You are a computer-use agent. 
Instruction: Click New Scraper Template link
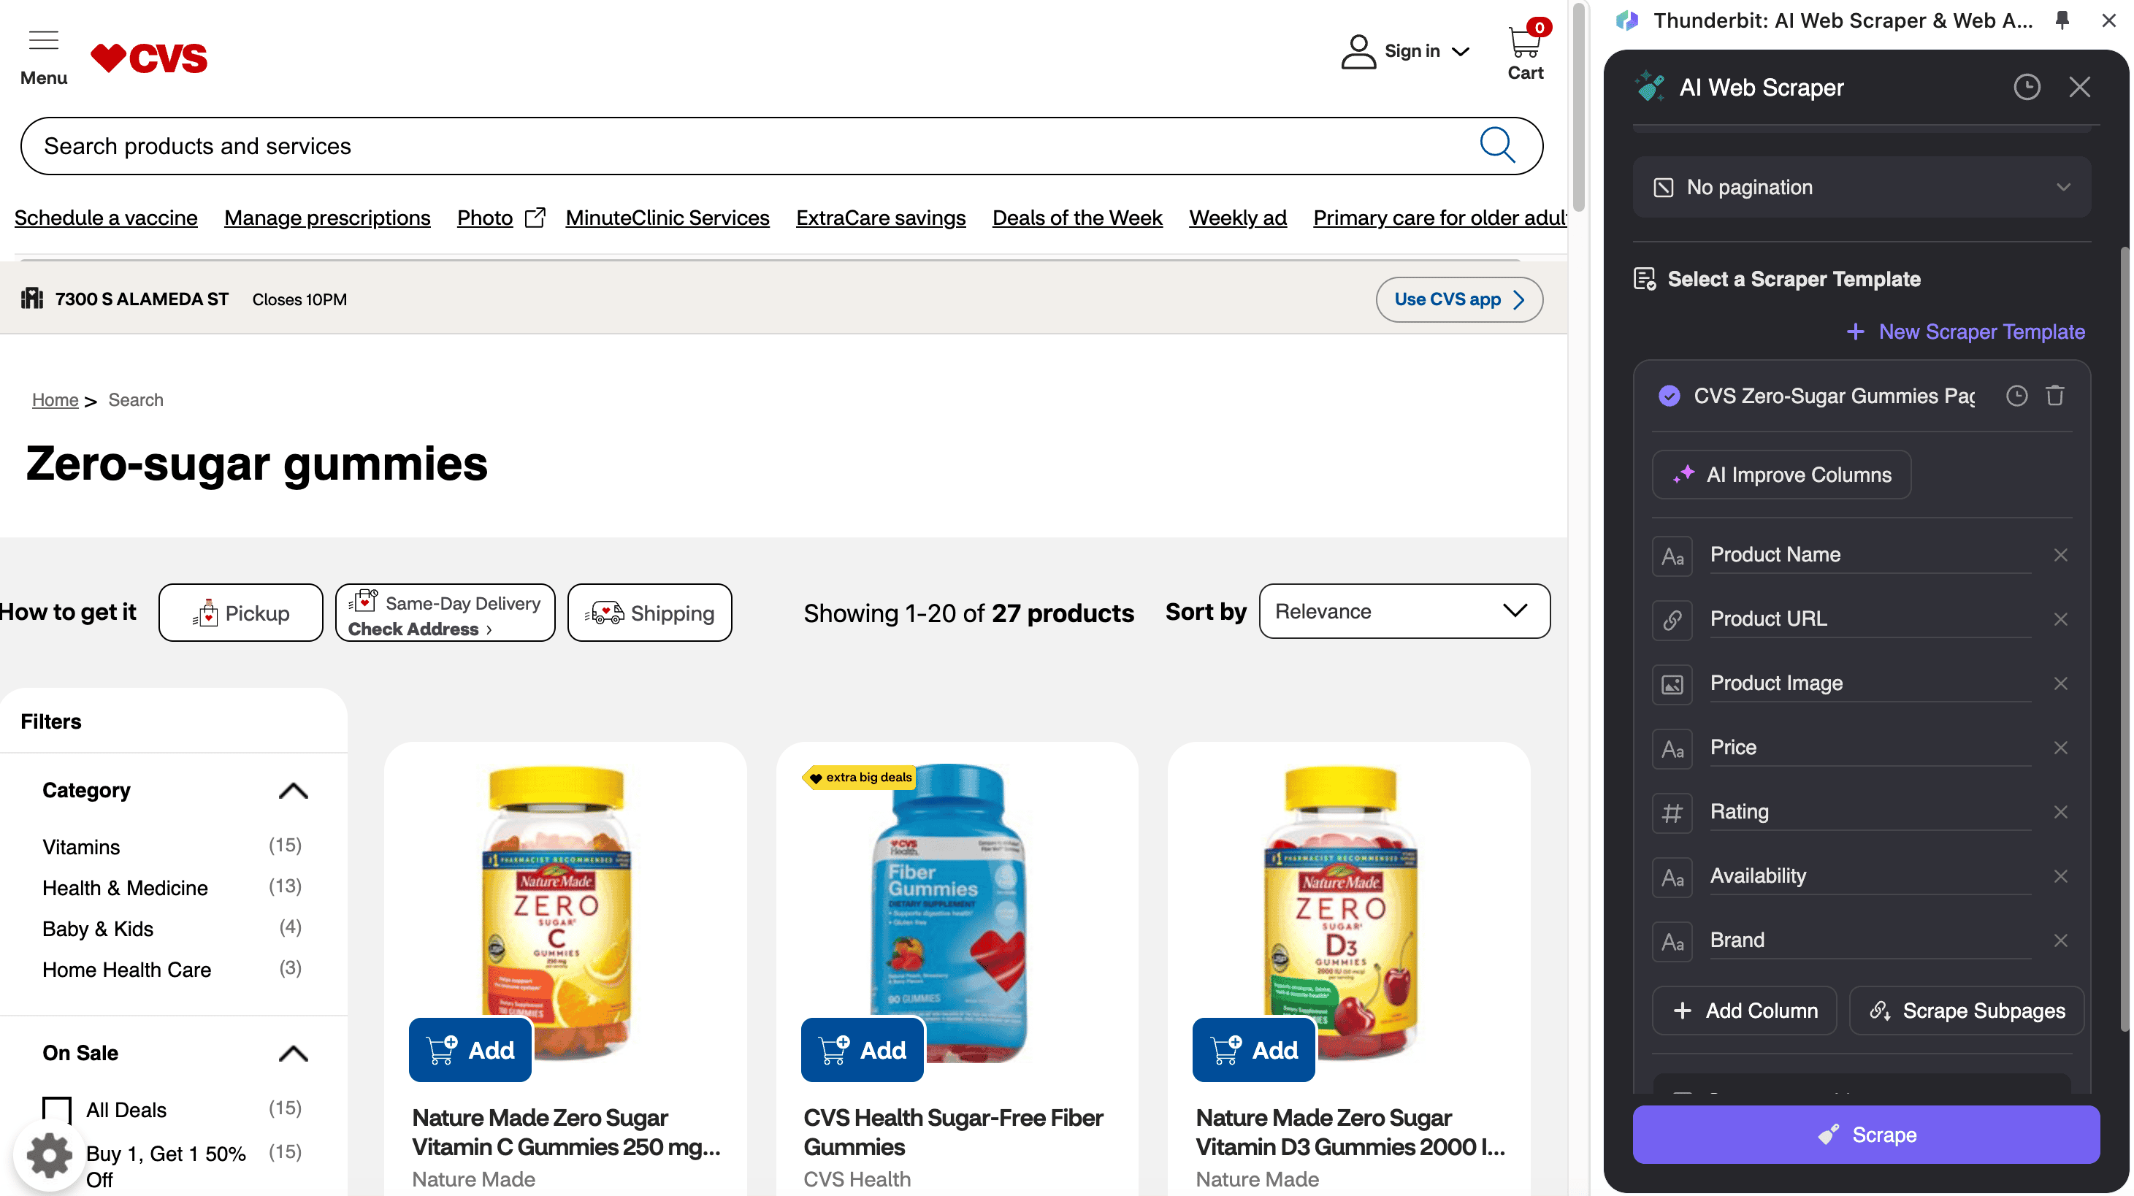[x=1966, y=331]
